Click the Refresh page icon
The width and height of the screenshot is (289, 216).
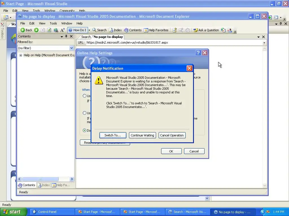(x=49, y=30)
